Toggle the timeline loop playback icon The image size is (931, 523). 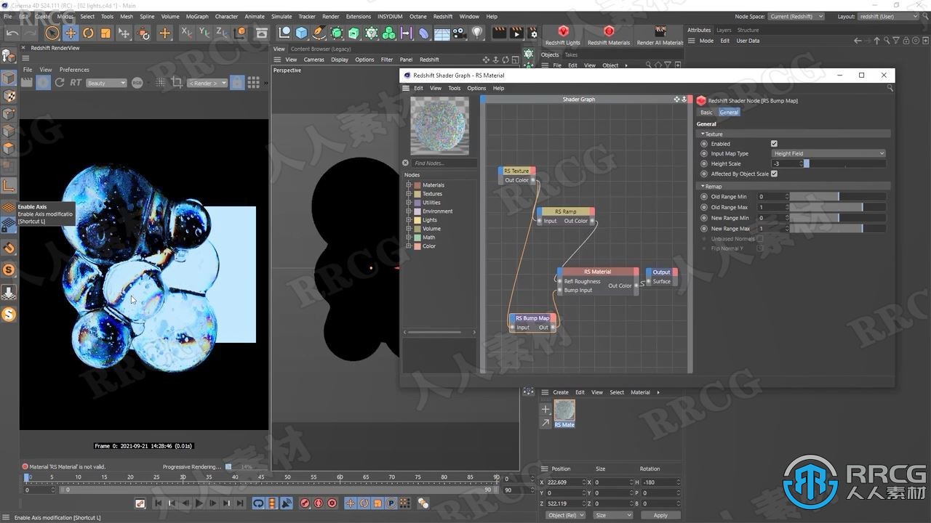pos(258,503)
